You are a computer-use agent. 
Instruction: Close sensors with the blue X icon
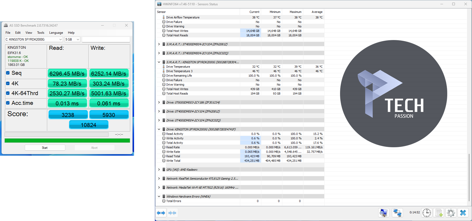click(463, 213)
